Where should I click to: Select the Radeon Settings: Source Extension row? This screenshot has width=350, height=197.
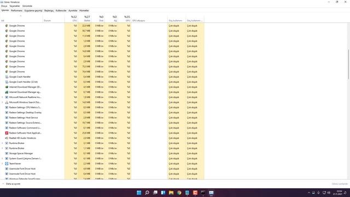[x=102, y=123]
